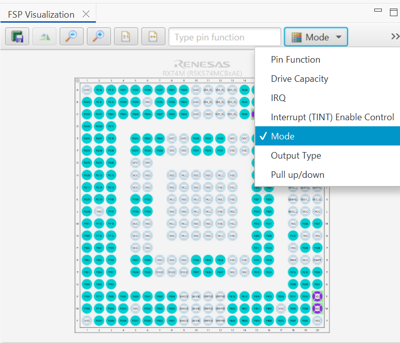Select pin P402 in row Y
400x343 pixels.
point(233,321)
